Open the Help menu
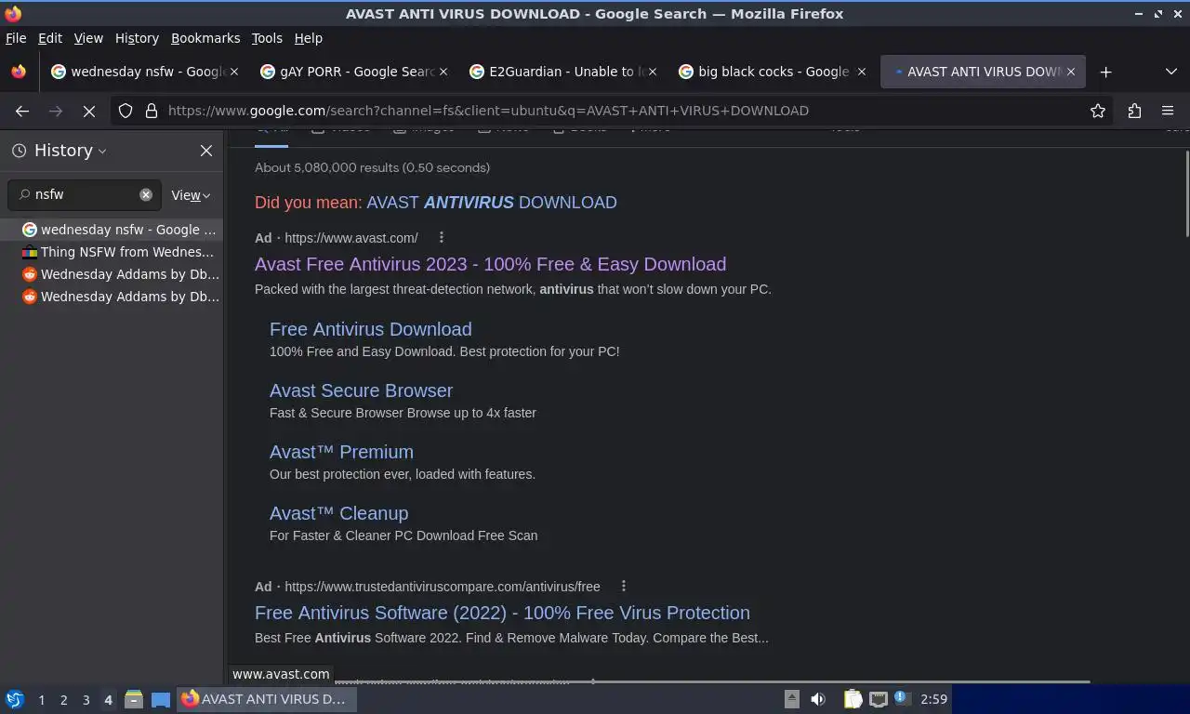Screen dimensions: 1190x714 pos(309,38)
